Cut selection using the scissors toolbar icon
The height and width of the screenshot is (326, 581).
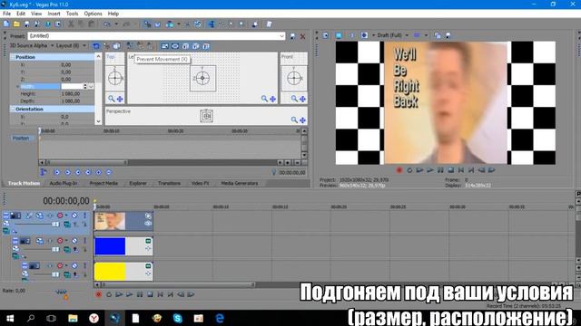tap(71, 24)
